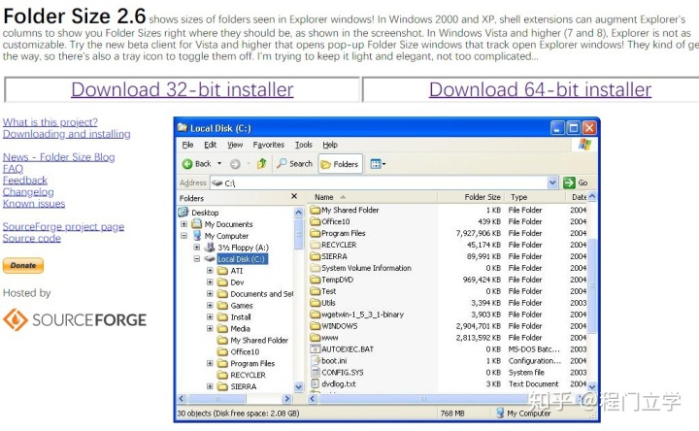Screen dimensions: 699x431
Task: Expand the ATI folder node
Action: 210,270
